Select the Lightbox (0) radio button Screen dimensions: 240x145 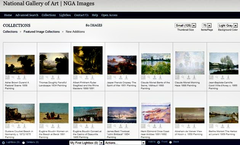[3, 143]
